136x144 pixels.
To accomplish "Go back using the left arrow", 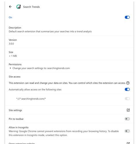I will pos(10,7).
